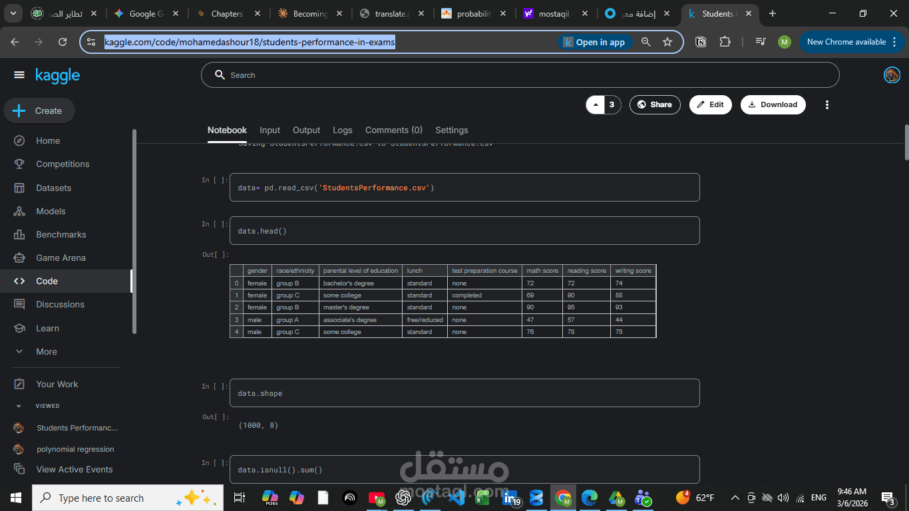This screenshot has height=511, width=909.
Task: Open the Chrome extensions puzzle icon
Action: click(725, 42)
